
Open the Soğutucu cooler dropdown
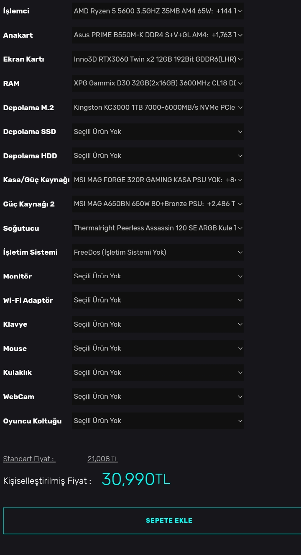[158, 228]
